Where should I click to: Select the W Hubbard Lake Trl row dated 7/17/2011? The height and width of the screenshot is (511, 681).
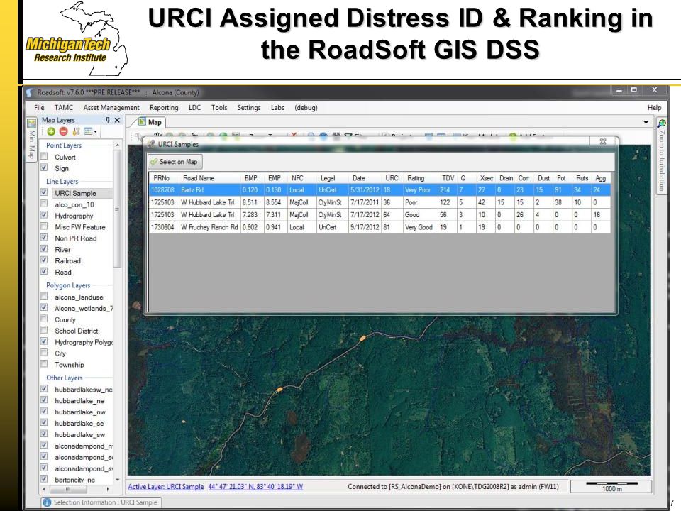(380, 202)
